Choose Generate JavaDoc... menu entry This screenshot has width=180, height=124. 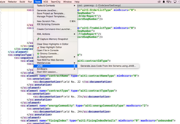point(56,10)
